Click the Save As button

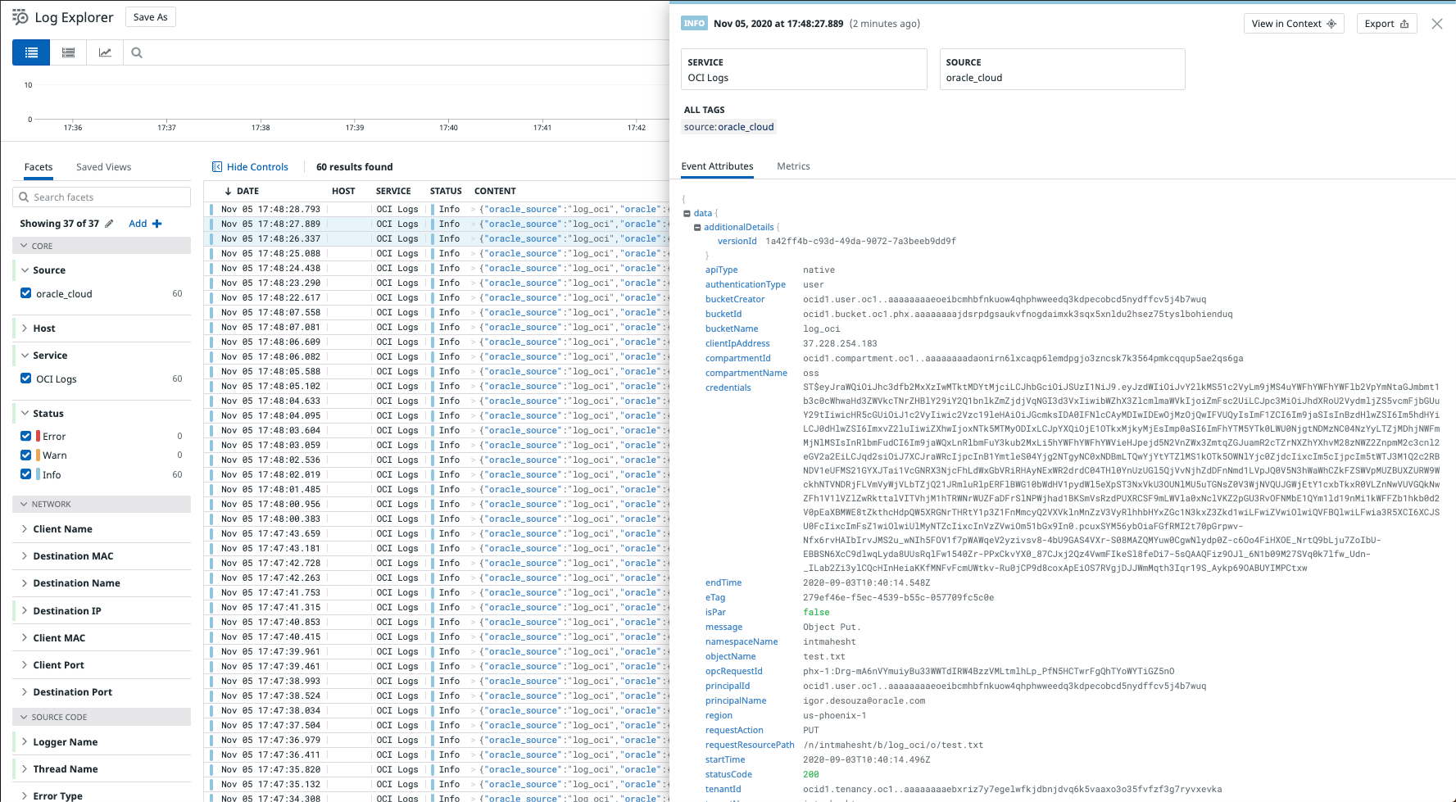tap(151, 17)
